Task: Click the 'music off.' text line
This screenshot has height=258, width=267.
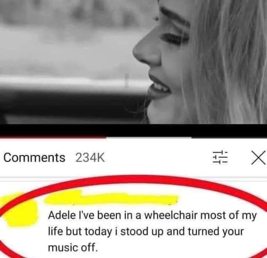Action: 73,247
